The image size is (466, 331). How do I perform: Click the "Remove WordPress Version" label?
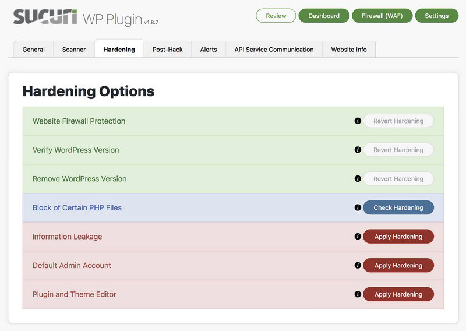(x=79, y=179)
